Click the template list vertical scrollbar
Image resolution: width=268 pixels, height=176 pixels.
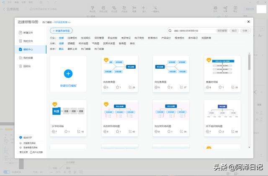(x=250, y=62)
